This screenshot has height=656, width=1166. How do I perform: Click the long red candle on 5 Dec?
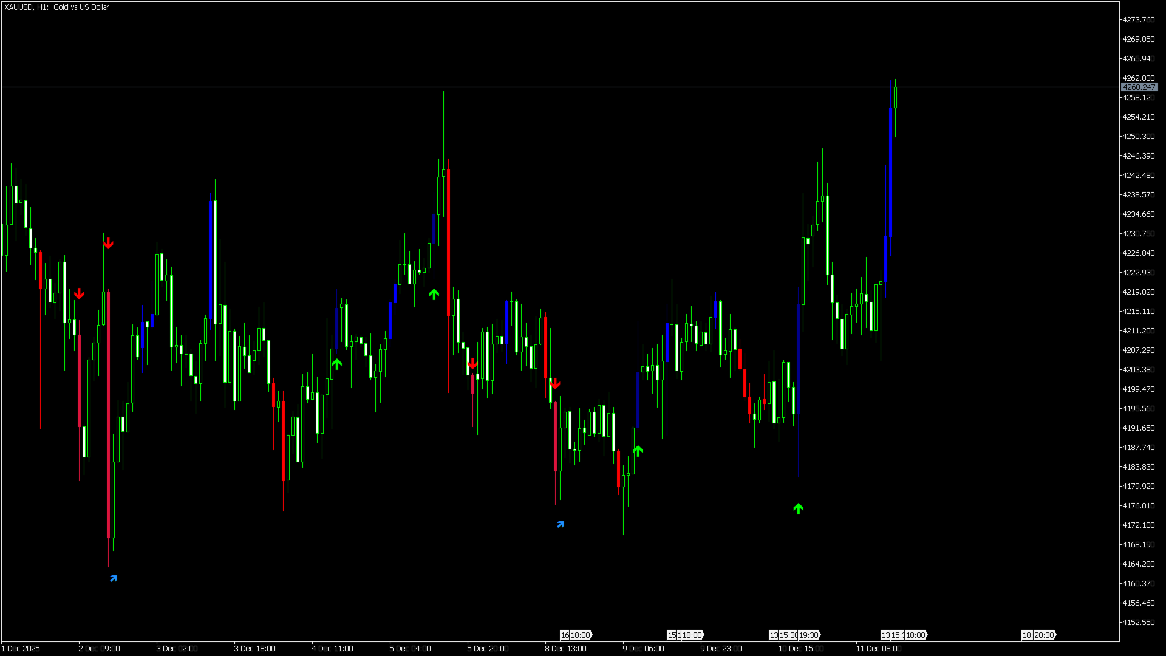[449, 243]
